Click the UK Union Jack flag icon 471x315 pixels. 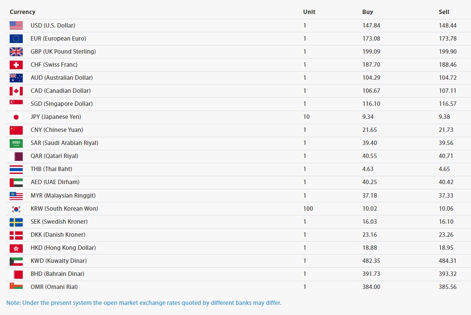[x=16, y=52]
